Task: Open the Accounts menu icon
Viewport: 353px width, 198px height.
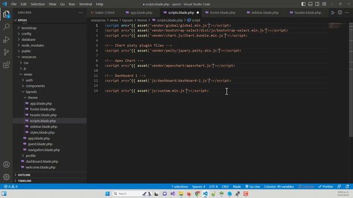Action: [6, 164]
